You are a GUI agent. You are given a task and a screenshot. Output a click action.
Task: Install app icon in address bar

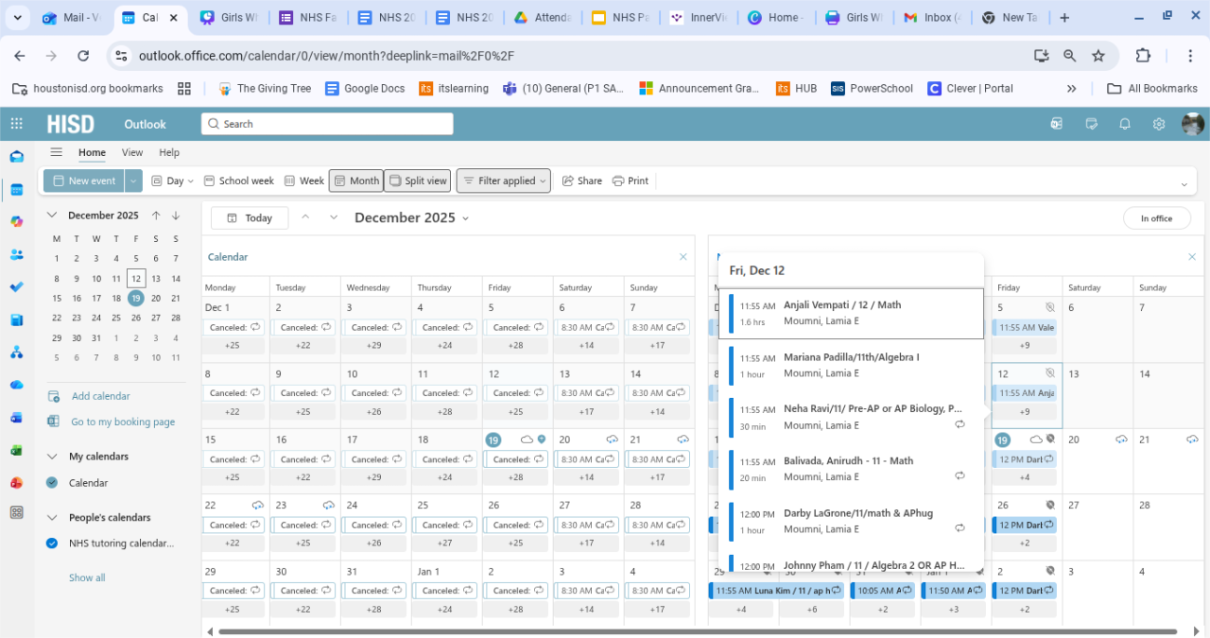click(x=1042, y=56)
